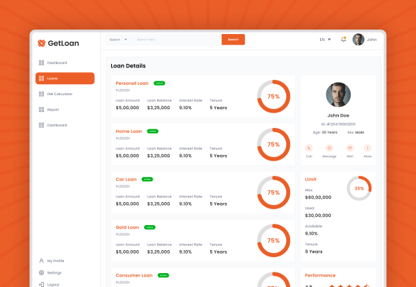Image resolution: width=416 pixels, height=287 pixels.
Task: Open the EN language dropdown
Action: 326,40
